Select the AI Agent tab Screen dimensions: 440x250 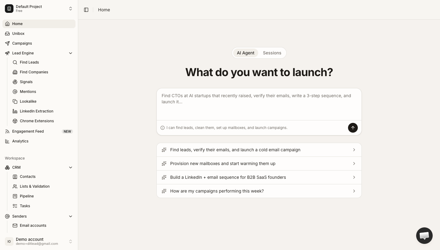click(x=246, y=53)
